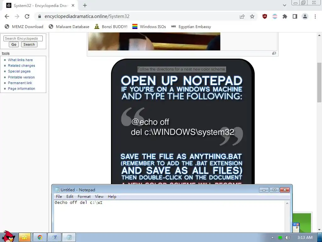Open Notepad's Help menu
322x242 pixels.
click(112, 197)
